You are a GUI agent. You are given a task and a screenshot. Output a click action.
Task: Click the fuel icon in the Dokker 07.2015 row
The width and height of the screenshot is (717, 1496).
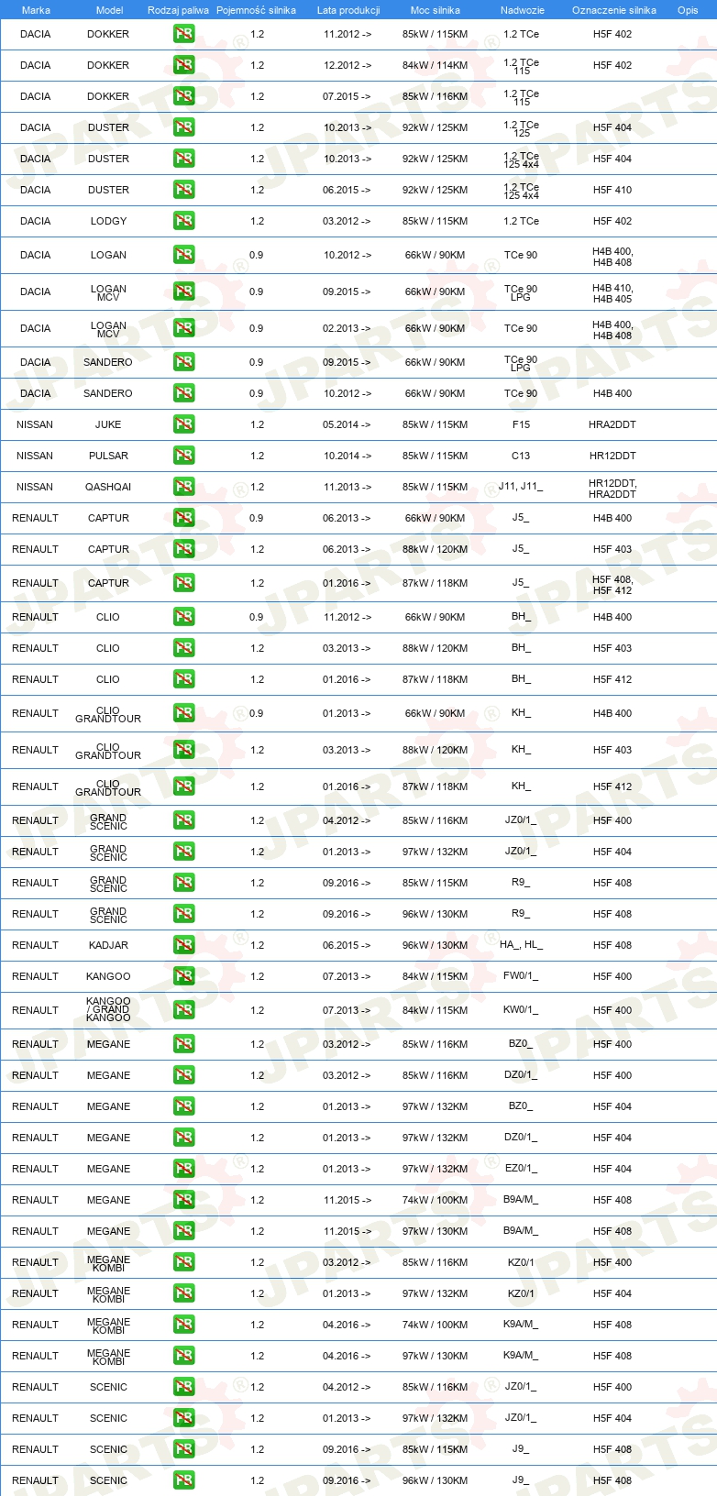[184, 96]
